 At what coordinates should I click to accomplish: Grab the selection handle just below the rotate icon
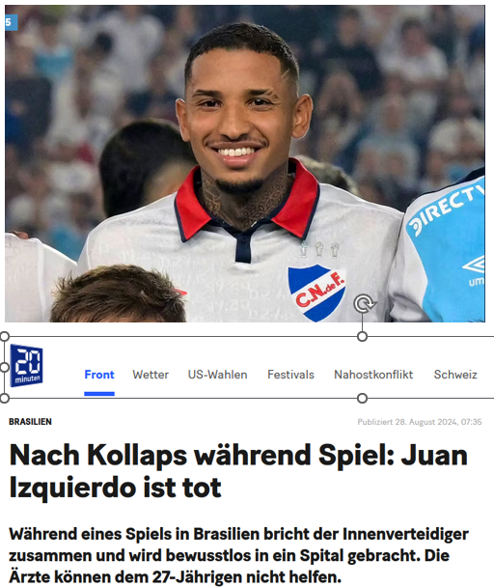click(x=362, y=337)
